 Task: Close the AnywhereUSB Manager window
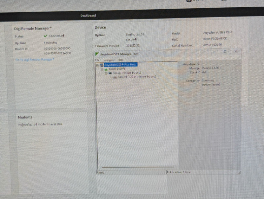pyautogui.click(x=236, y=51)
